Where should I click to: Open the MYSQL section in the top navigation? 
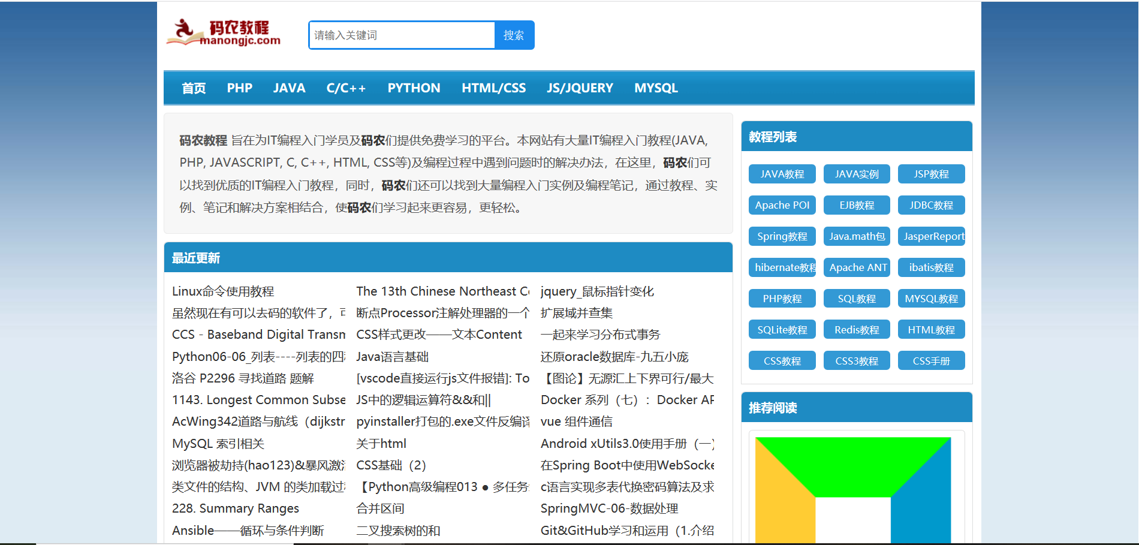point(656,88)
